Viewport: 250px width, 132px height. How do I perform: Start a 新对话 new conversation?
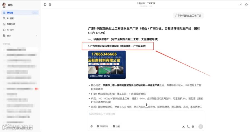coord(20,13)
